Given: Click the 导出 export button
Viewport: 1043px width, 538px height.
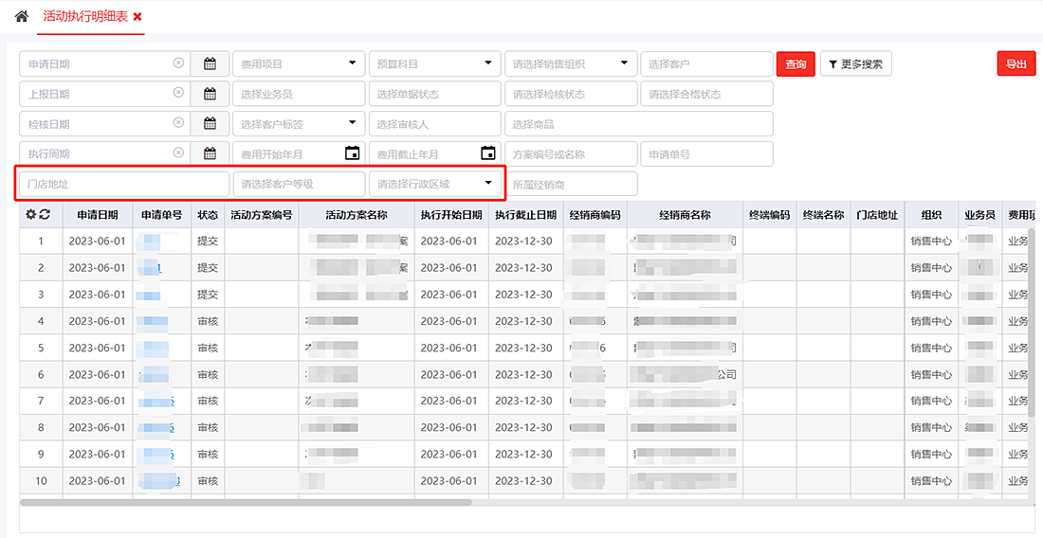Looking at the screenshot, I should (1016, 64).
